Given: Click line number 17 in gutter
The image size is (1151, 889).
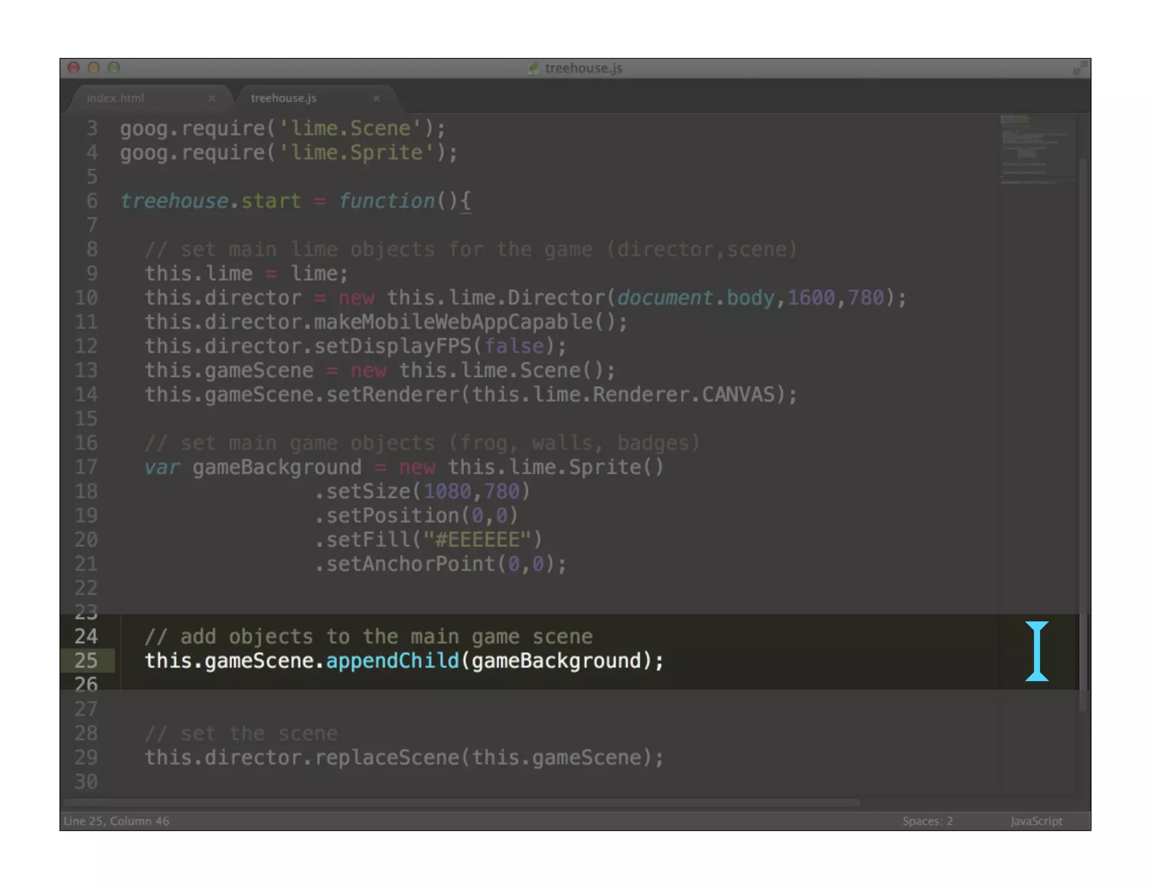Looking at the screenshot, I should pos(86,468).
